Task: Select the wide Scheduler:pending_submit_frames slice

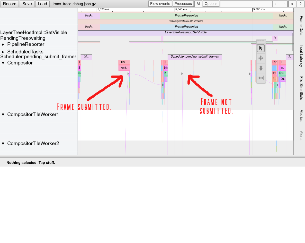Action: pyautogui.click(x=195, y=57)
